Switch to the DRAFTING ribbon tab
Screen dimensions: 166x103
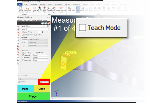click(67, 4)
